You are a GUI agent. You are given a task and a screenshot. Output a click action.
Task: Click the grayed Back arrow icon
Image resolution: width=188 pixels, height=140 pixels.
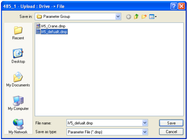129,17
